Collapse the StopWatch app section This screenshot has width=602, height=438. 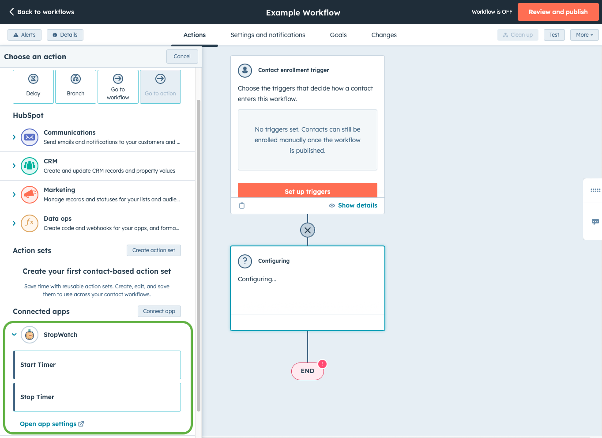[14, 335]
